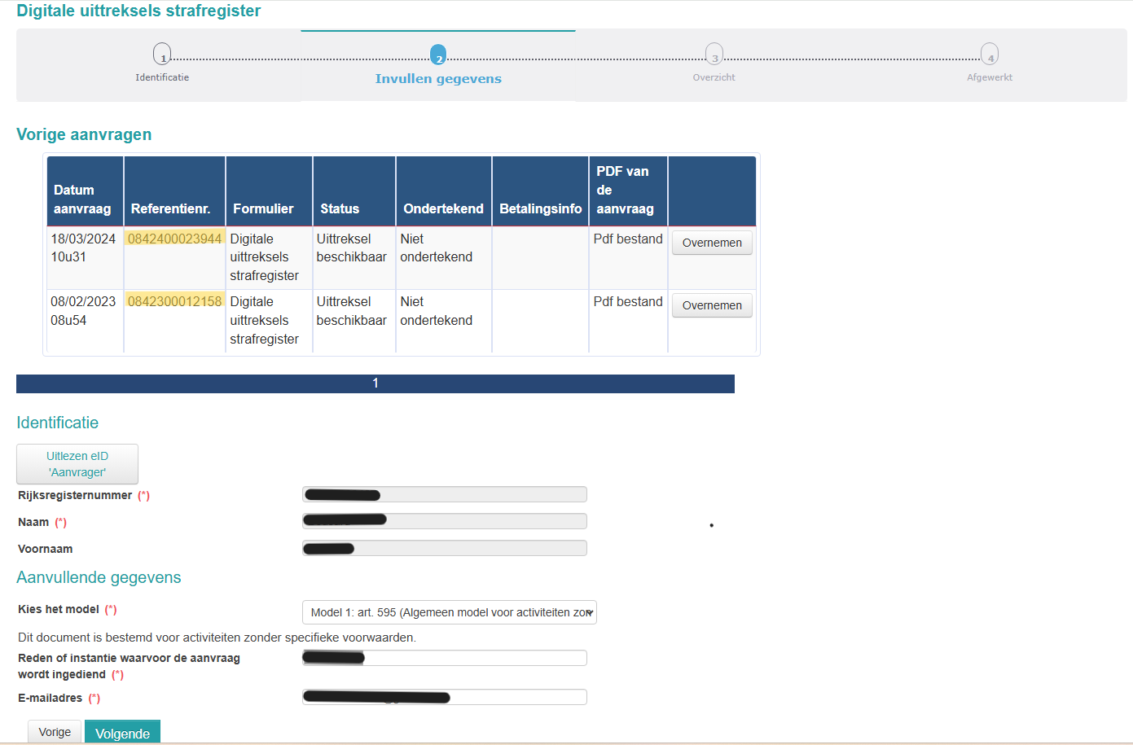Click the step 1 Identificatie marker

(x=162, y=55)
